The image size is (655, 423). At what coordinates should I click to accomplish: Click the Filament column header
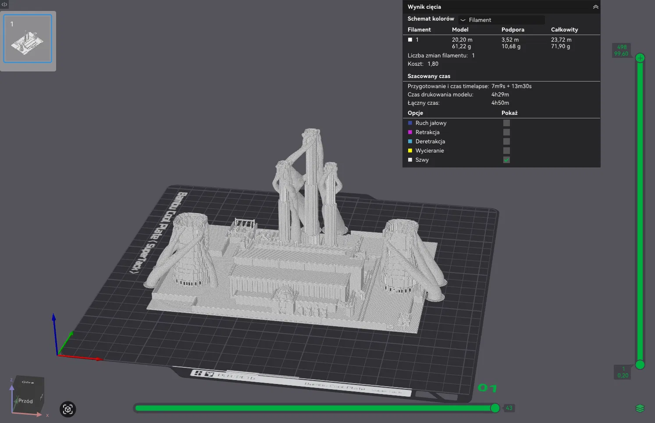[419, 30]
